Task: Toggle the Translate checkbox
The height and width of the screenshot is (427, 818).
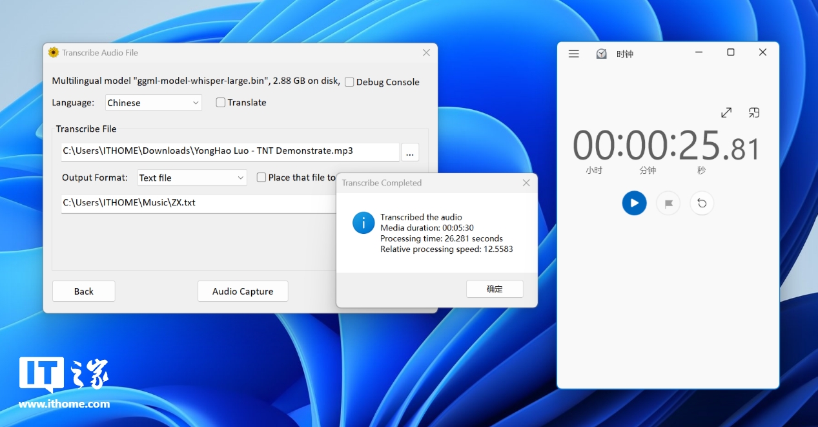Action: click(x=221, y=103)
